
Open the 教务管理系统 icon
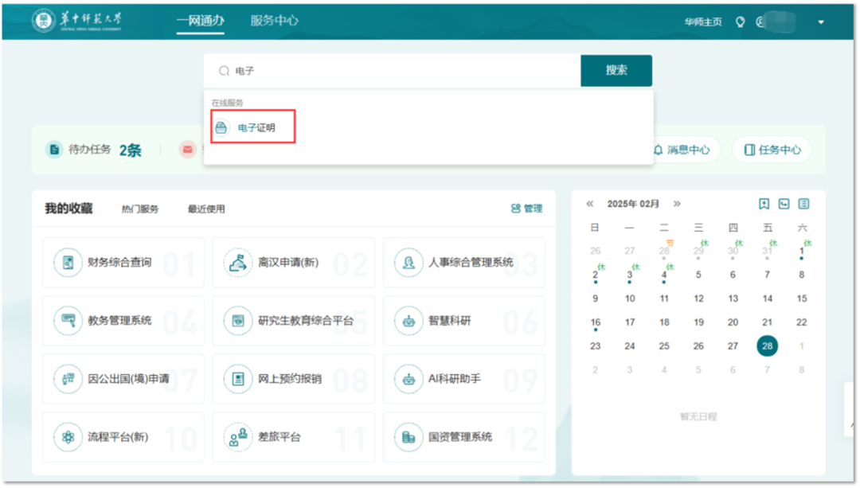pyautogui.click(x=68, y=321)
